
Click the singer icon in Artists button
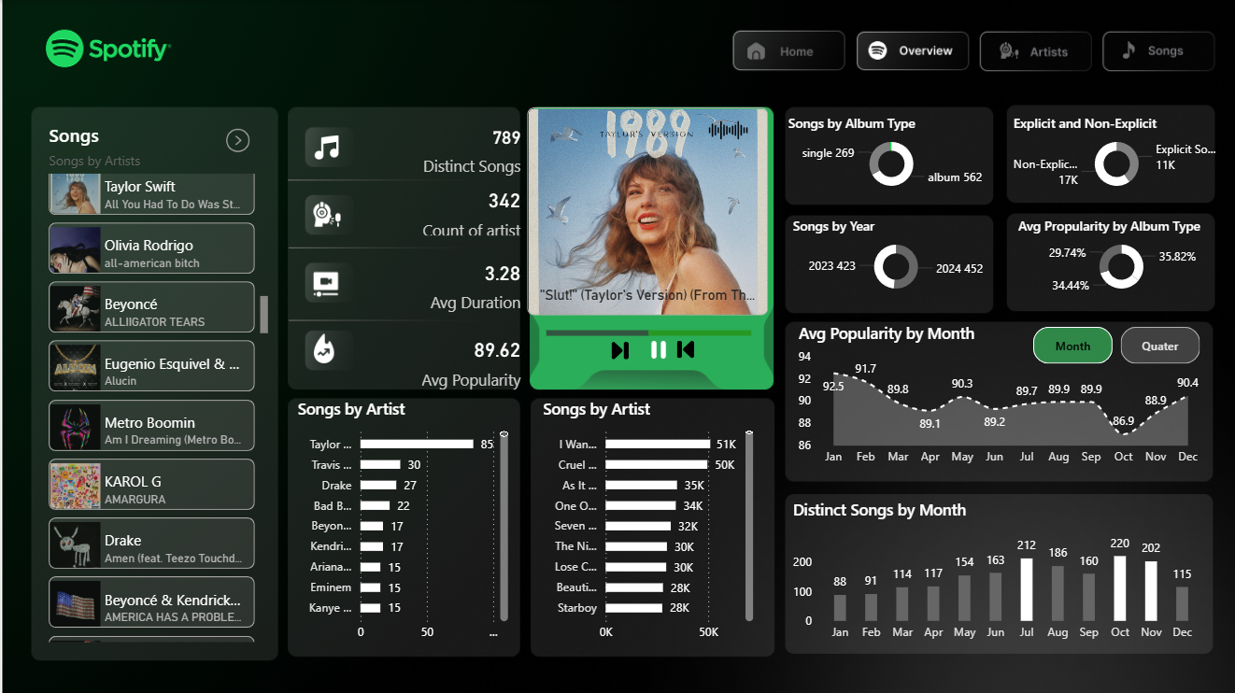click(x=1009, y=51)
